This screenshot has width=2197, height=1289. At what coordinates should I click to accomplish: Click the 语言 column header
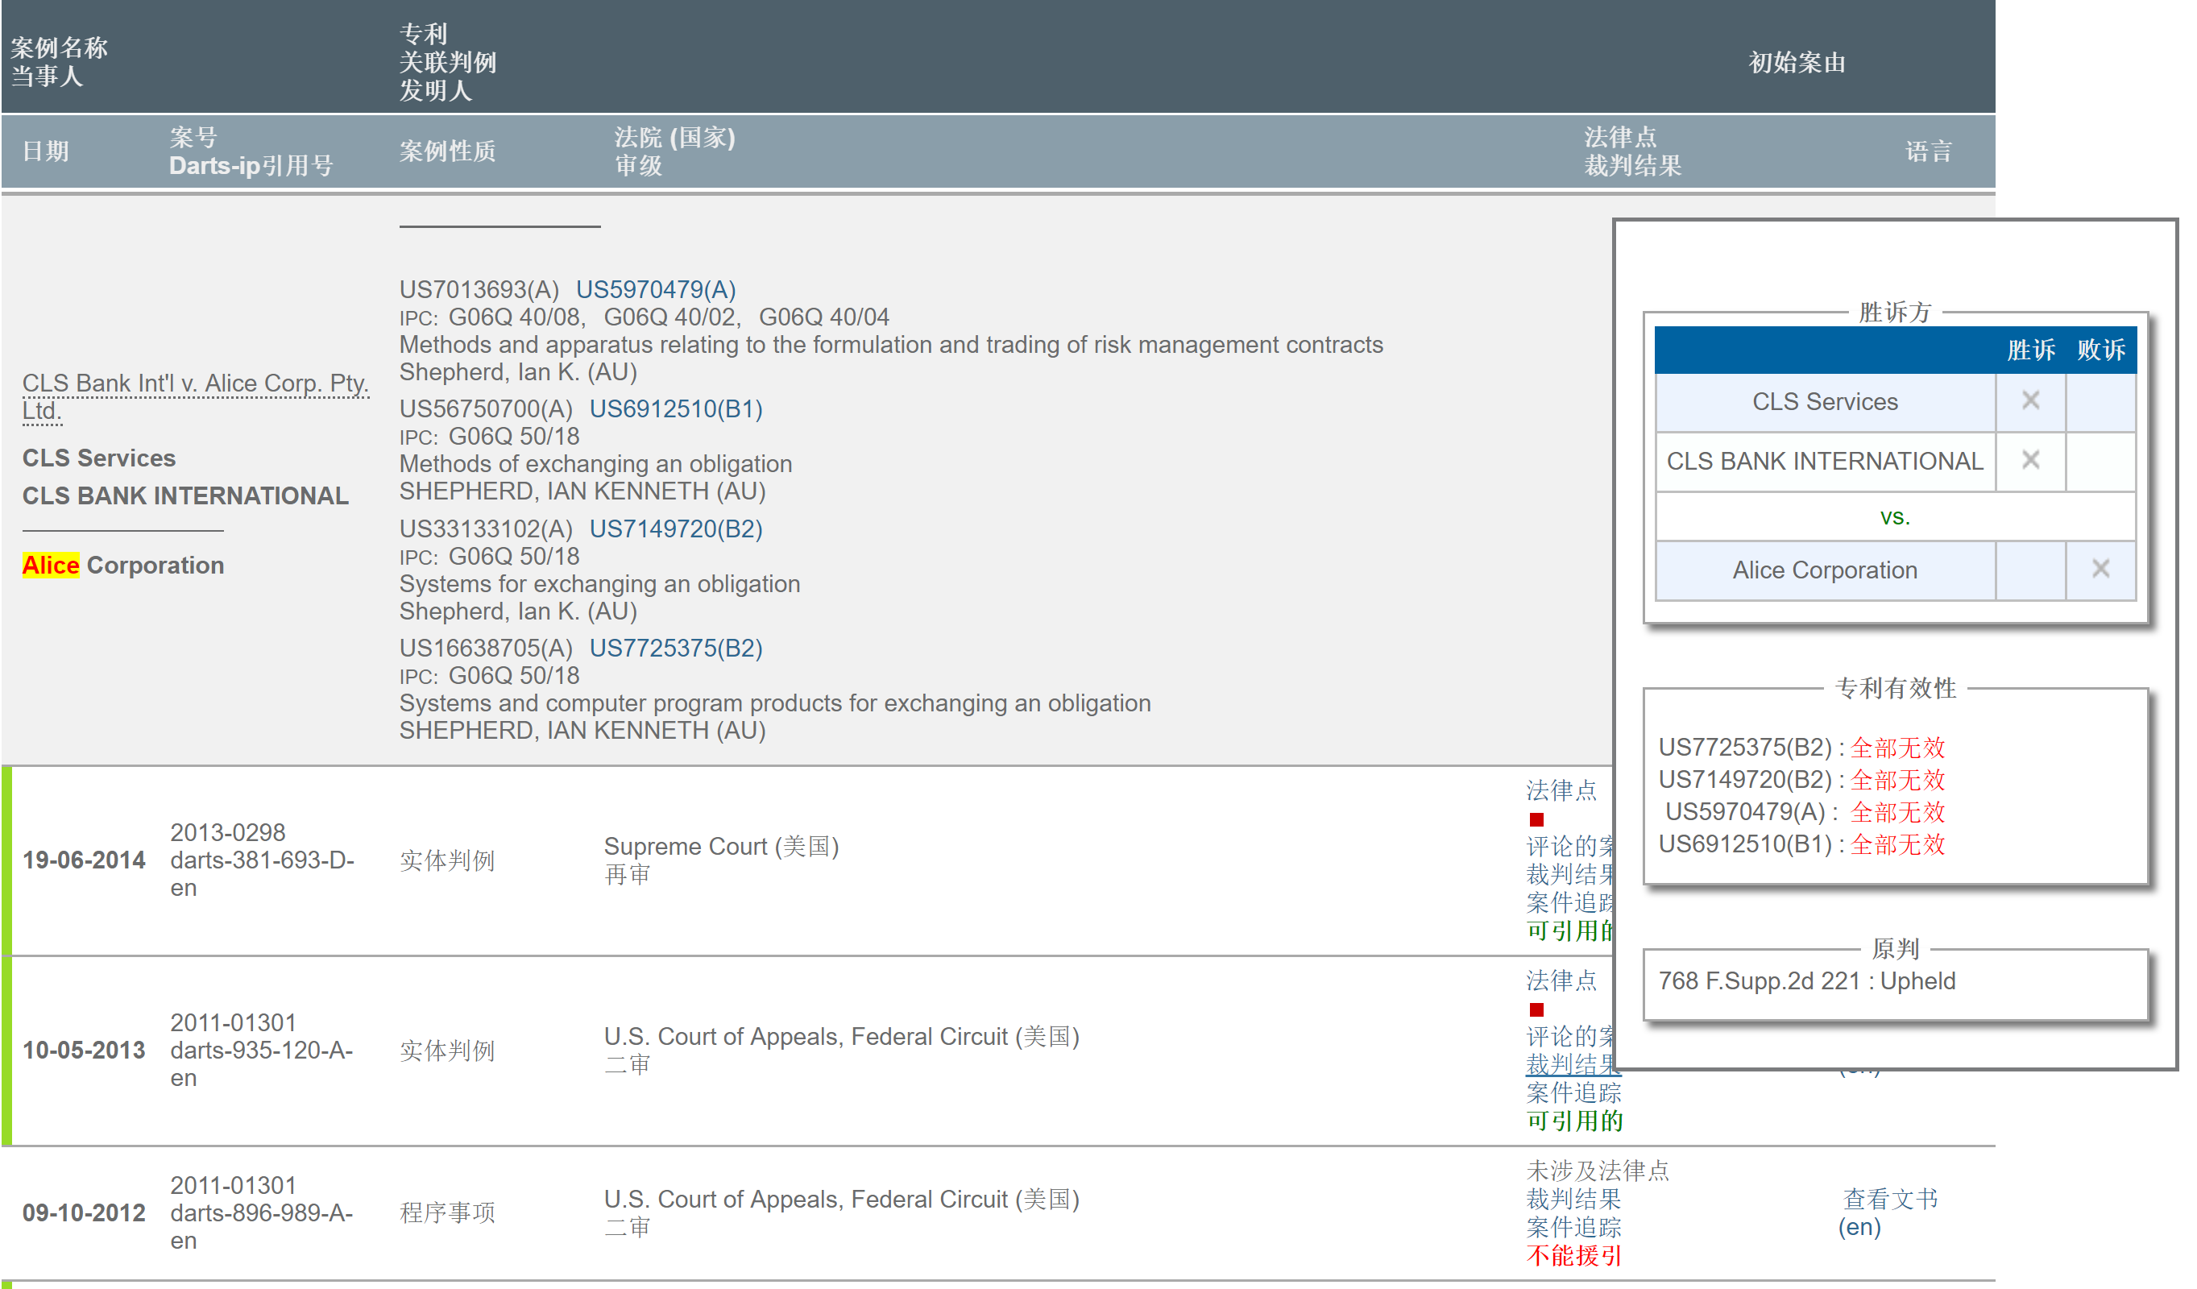[x=1930, y=151]
